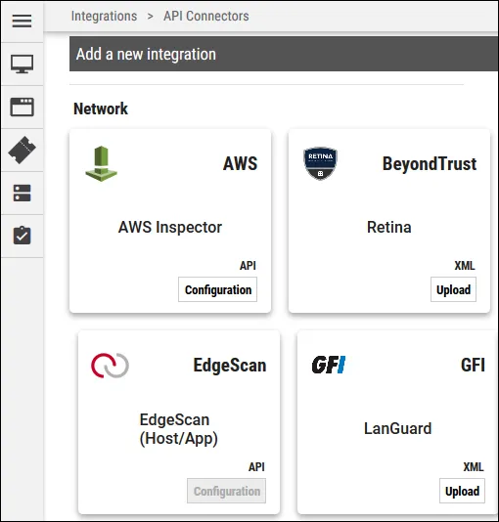This screenshot has height=522, width=499.
Task: Click the BeyondTrust card title
Action: (430, 164)
